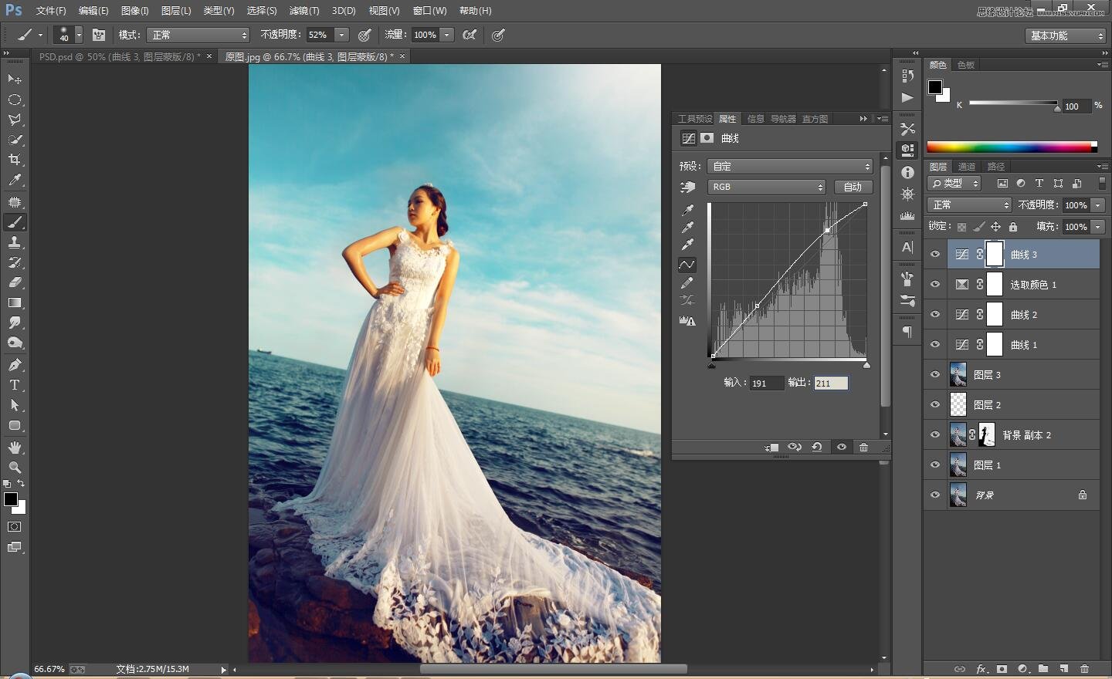Open the 滤镜(T) menu
The width and height of the screenshot is (1112, 679).
click(303, 11)
